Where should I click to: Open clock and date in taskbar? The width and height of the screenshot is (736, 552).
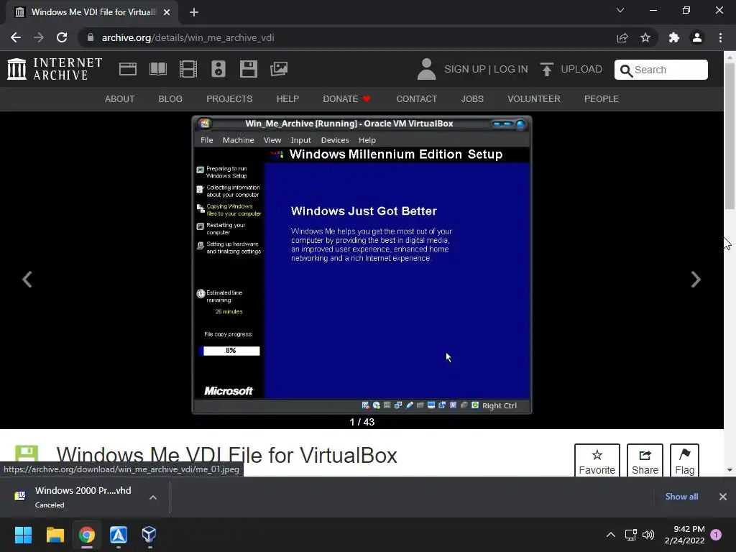[x=684, y=535]
